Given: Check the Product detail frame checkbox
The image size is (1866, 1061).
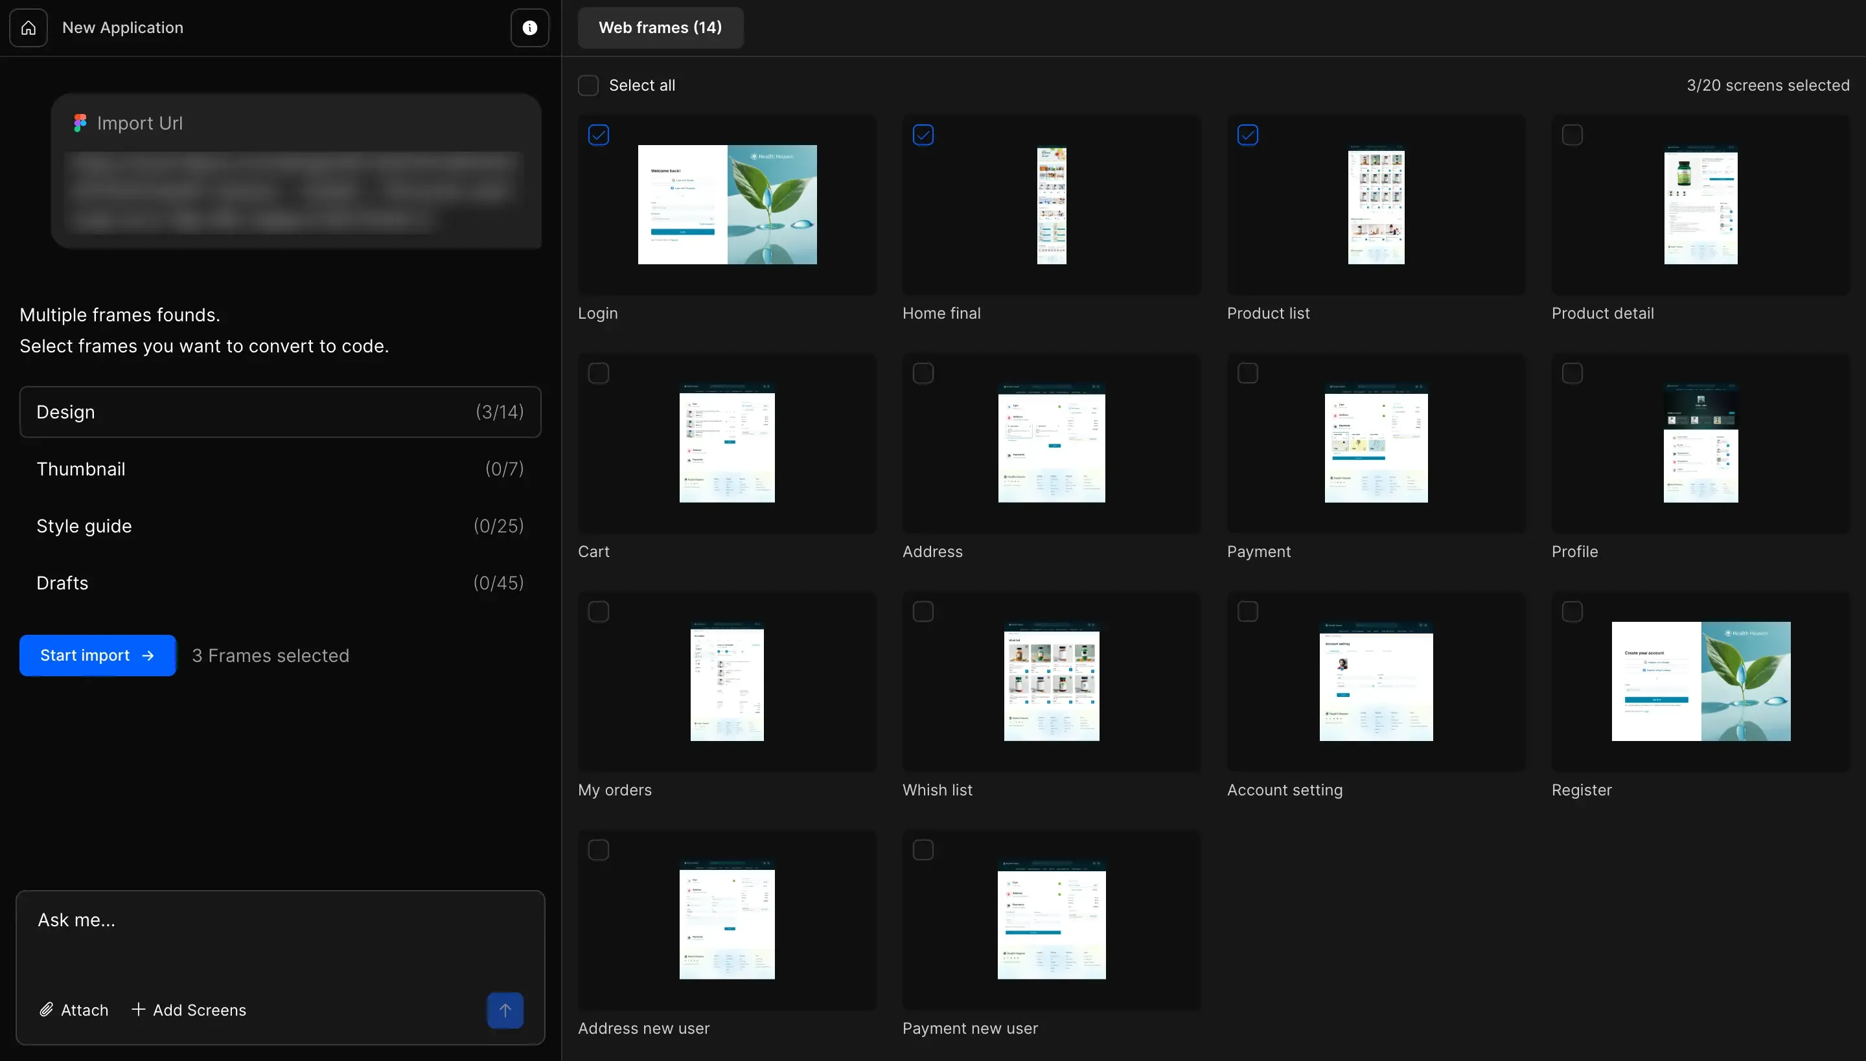Looking at the screenshot, I should pyautogui.click(x=1572, y=135).
